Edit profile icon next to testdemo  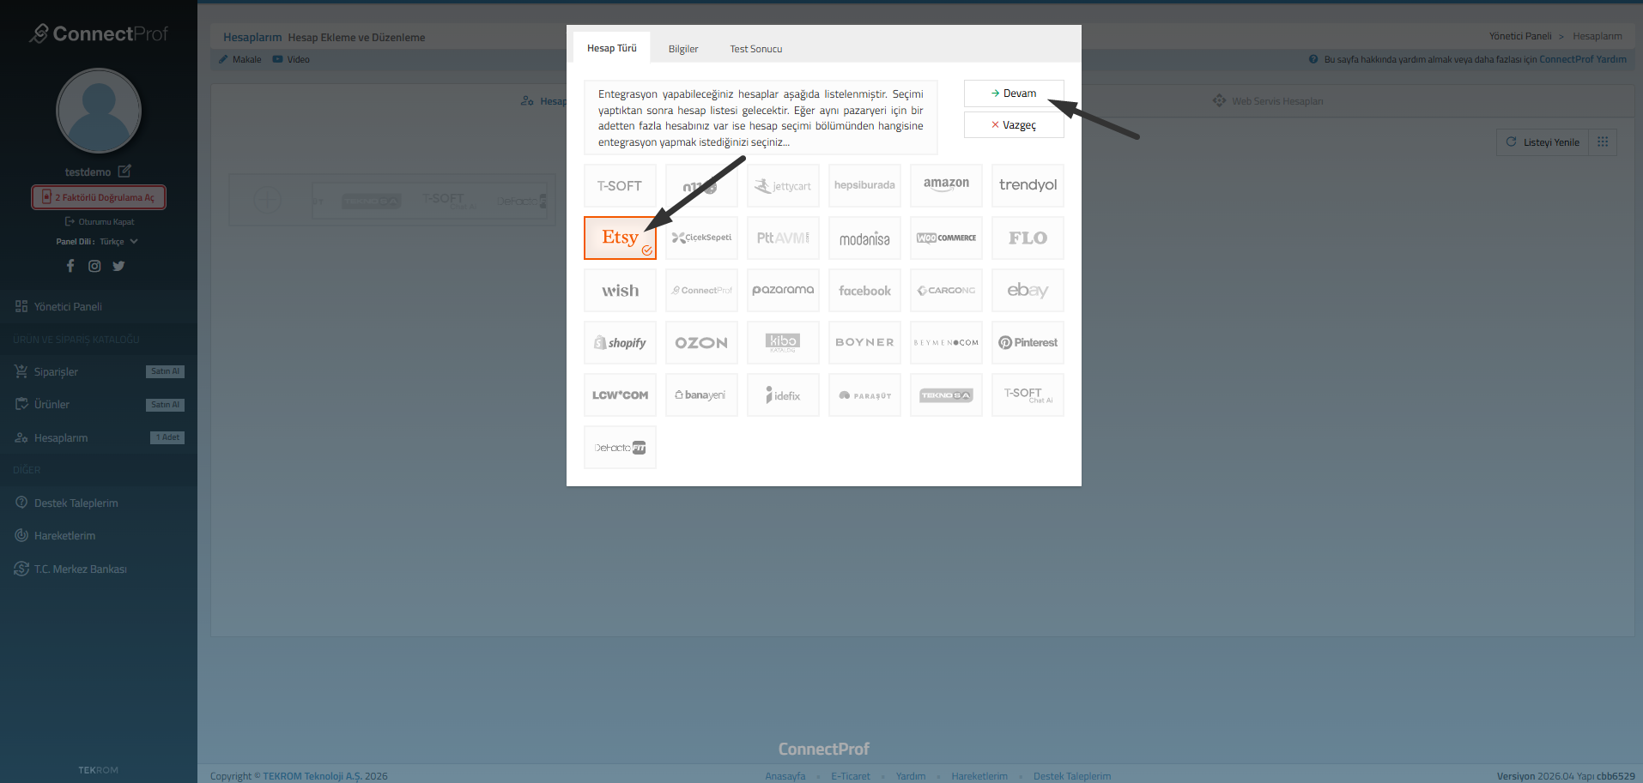pyautogui.click(x=124, y=172)
